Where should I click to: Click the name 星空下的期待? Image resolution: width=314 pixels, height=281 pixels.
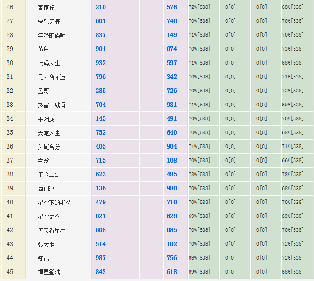54,203
